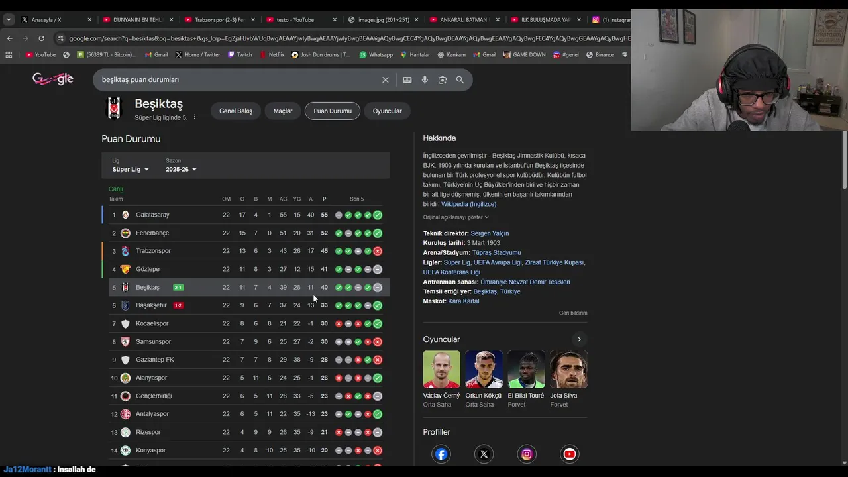
Task: Open the Kara Kartal mascot link
Action: click(x=463, y=301)
